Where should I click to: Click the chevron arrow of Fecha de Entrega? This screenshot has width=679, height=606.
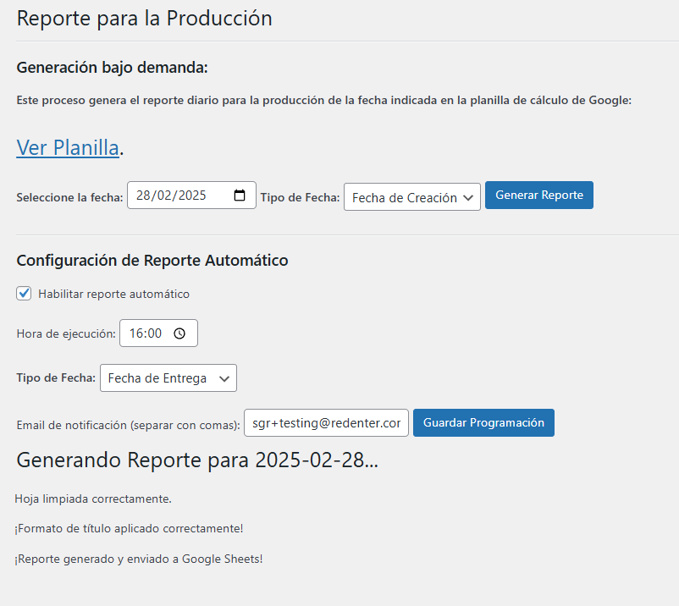[x=224, y=378]
